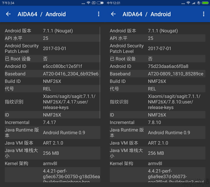Select the left screen's Android Runtime 0.9 value
Image resolution: width=210 pixels, height=187 pixels.
(64, 133)
